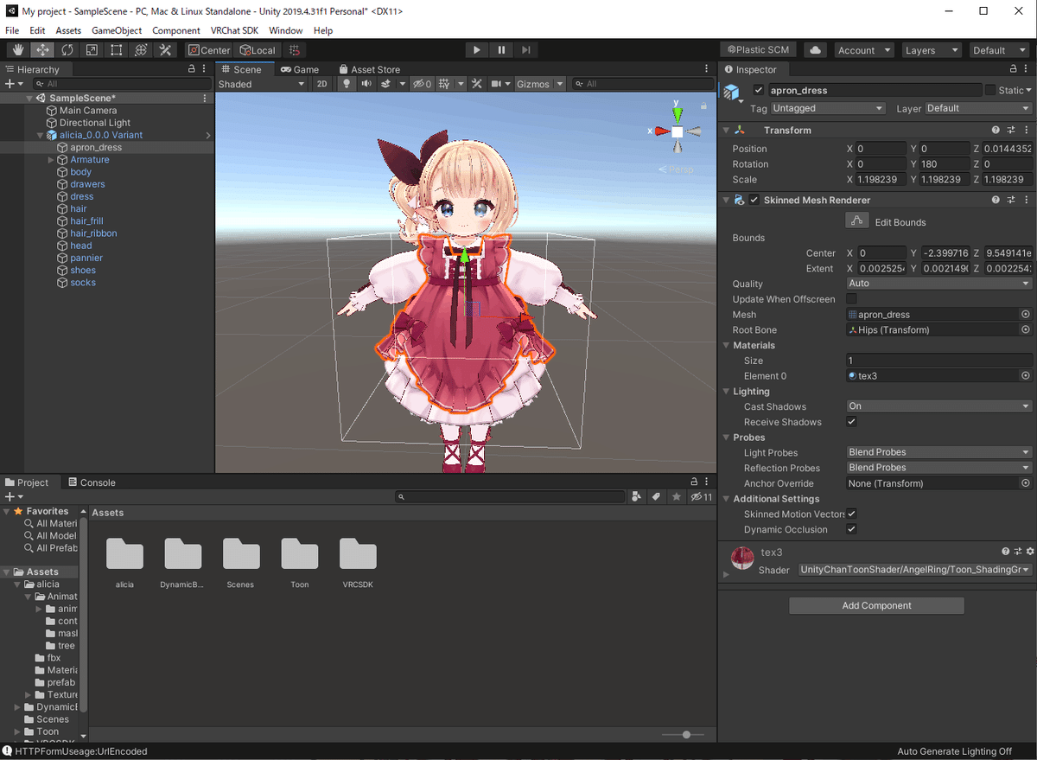The image size is (1037, 760).
Task: Switch to the Console tab
Action: (92, 482)
